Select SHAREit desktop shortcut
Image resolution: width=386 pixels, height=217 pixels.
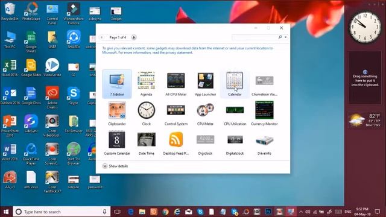[74, 40]
